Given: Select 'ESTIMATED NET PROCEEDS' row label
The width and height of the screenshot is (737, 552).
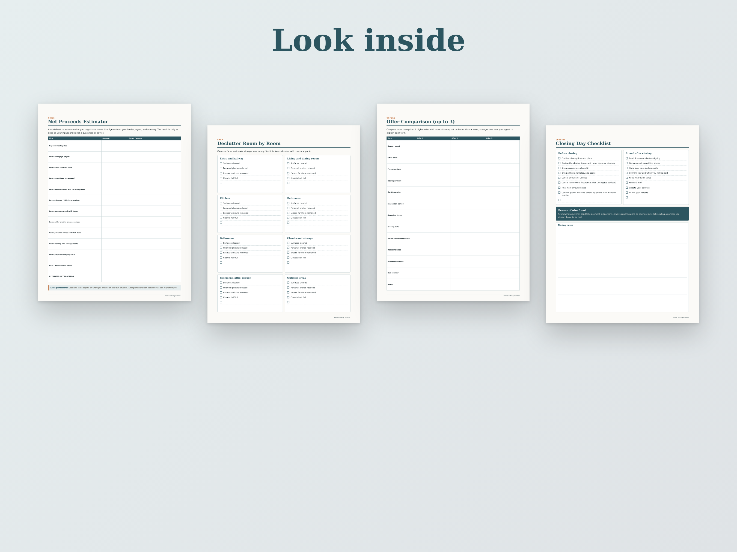Looking at the screenshot, I should tap(61, 276).
